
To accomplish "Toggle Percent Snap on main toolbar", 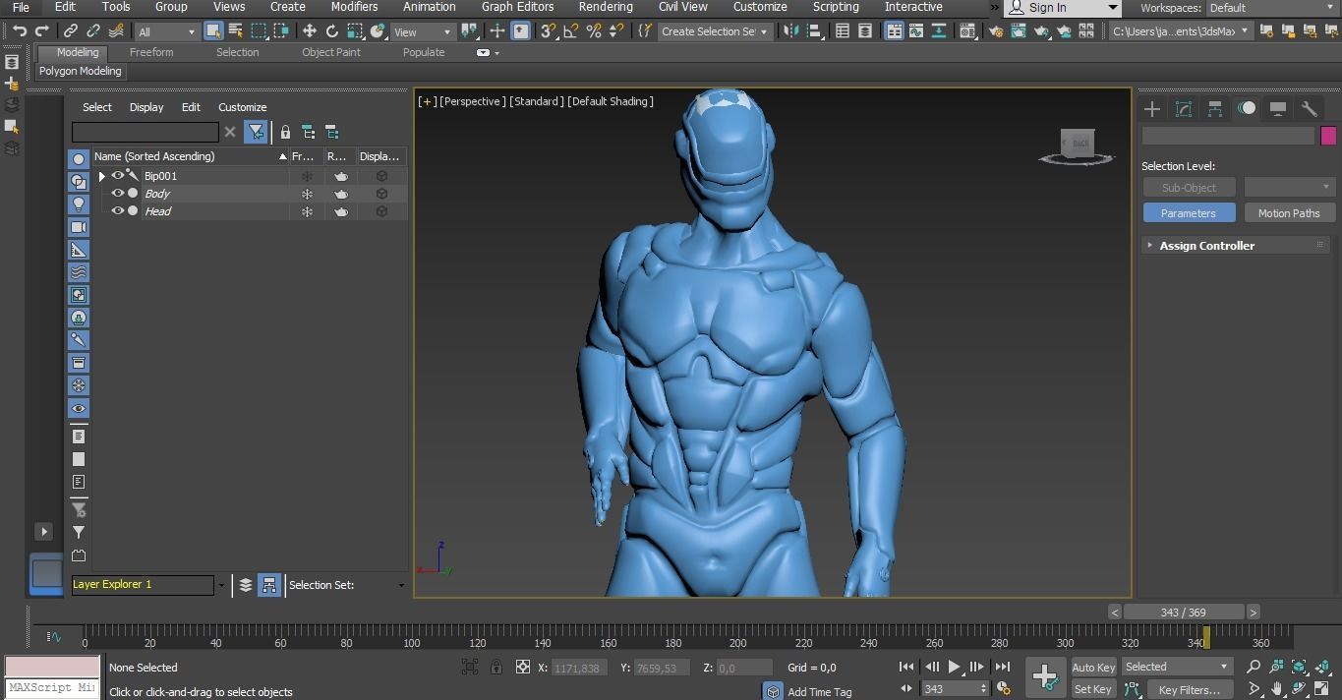I will pos(594,31).
